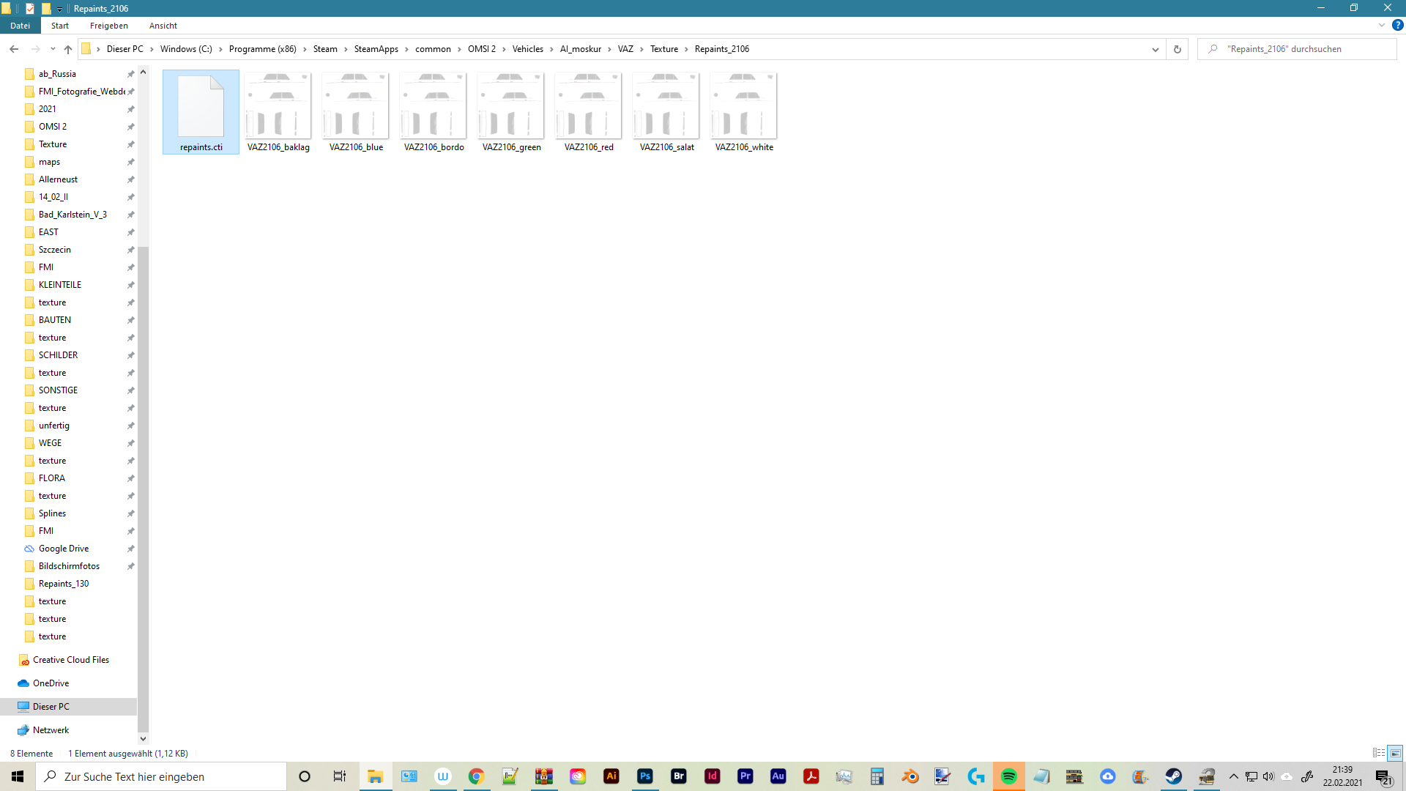Open the Ansicht ribbon tab
Screen dimensions: 1406x791
[163, 26]
